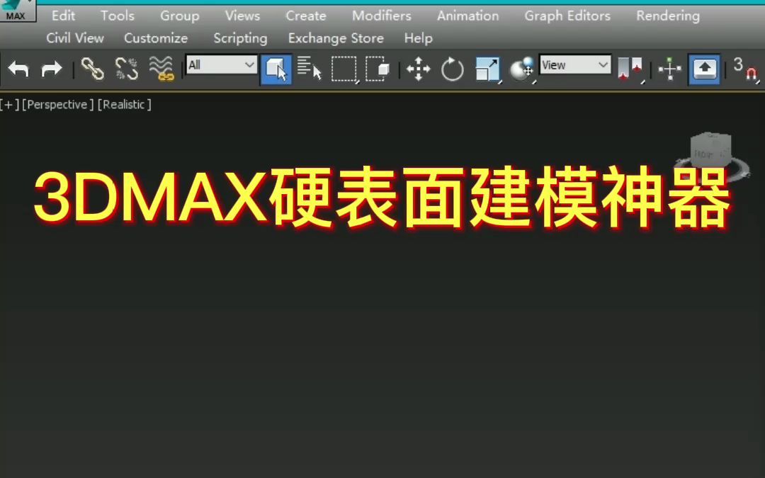Select the Select Object tool

point(275,69)
